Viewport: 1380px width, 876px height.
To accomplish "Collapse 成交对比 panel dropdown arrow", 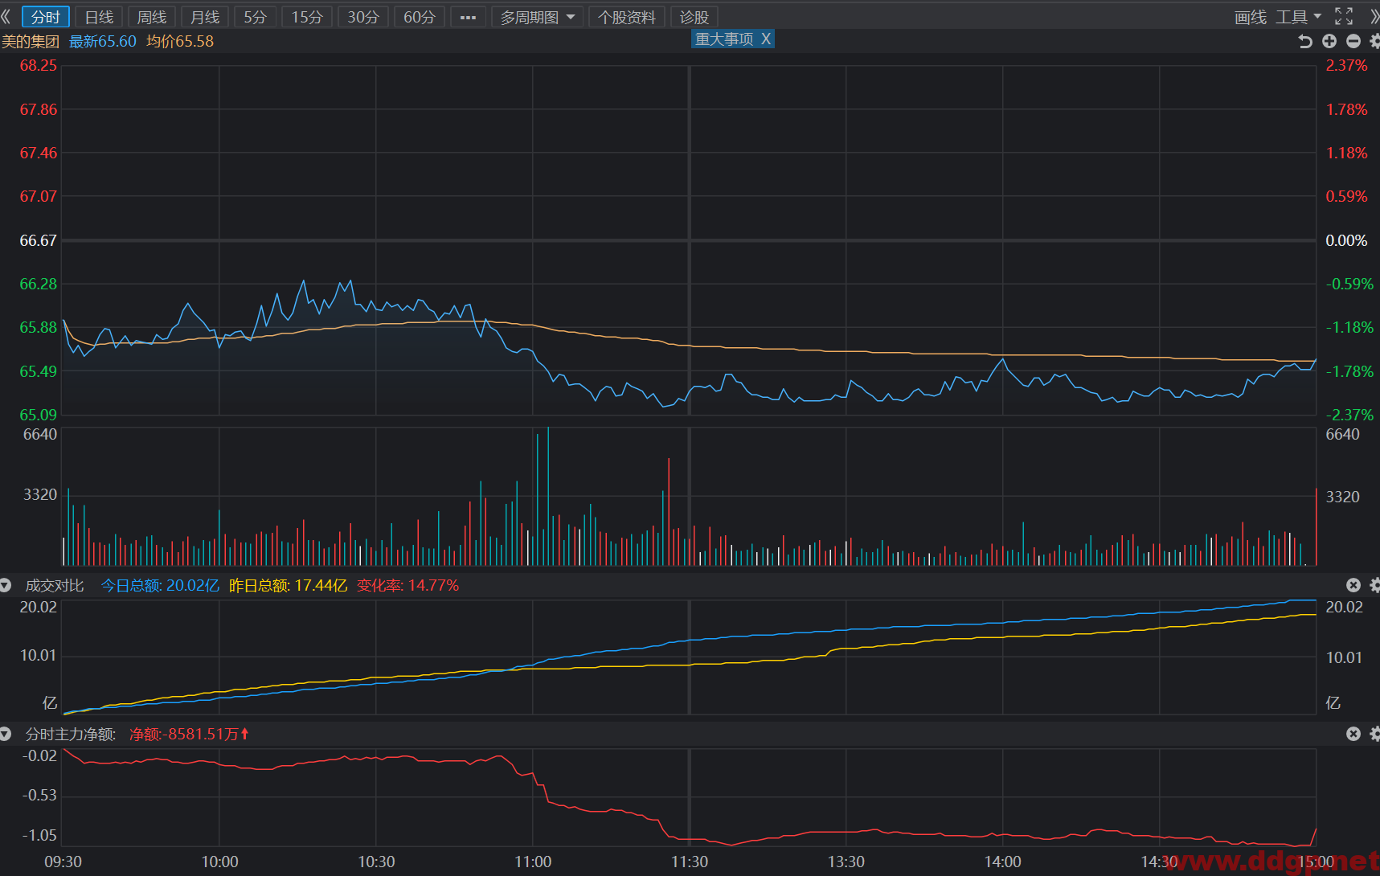I will (x=6, y=585).
